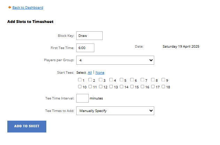Toggle start tee 10 checkbox

[x=80, y=87]
